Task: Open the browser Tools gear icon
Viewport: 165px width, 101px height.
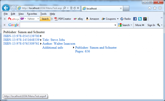Action: [x=160, y=8]
